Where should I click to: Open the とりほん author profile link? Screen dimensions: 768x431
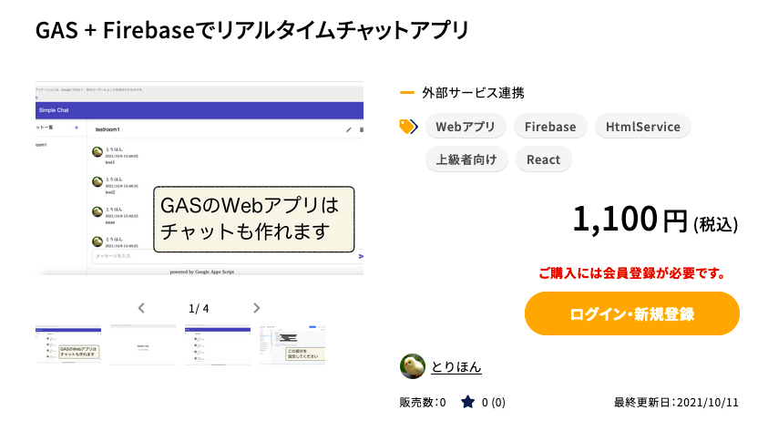coord(456,367)
